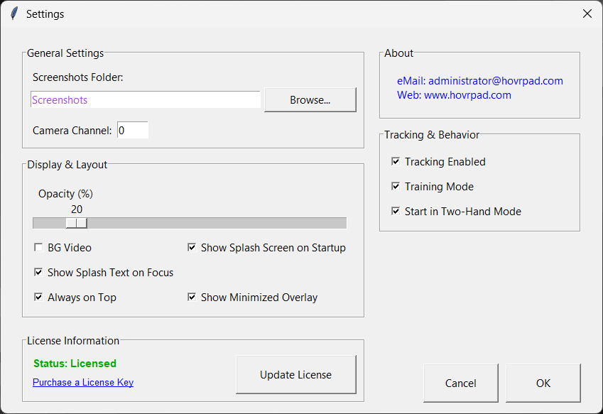The width and height of the screenshot is (603, 414).
Task: Click the feather app icon in title bar
Action: (14, 13)
